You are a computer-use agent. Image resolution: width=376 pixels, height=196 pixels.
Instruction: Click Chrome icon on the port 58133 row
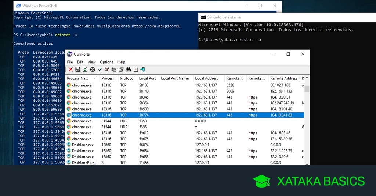coord(69,85)
